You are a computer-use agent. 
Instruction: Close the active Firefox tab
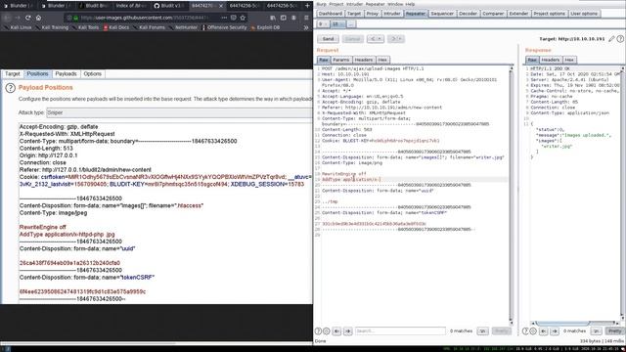pos(220,6)
